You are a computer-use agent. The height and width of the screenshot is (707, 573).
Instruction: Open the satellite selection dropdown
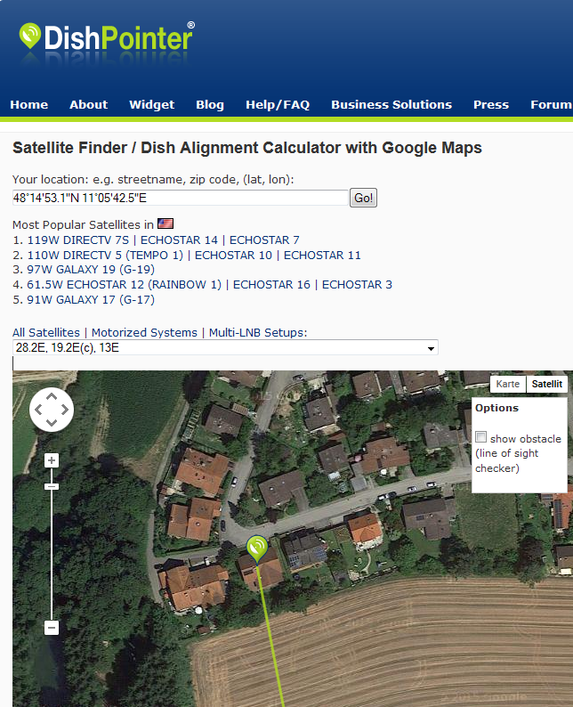(x=225, y=348)
